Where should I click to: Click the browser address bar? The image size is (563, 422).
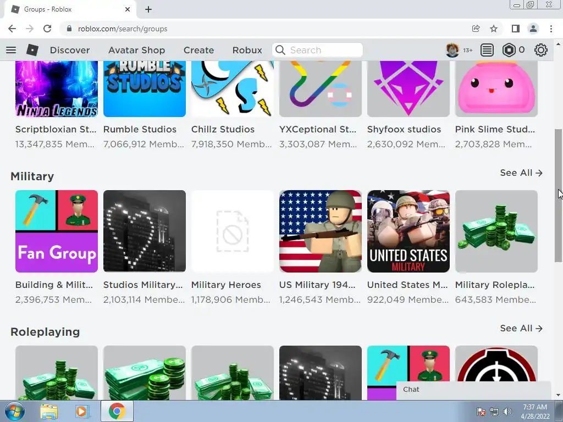coord(266,29)
